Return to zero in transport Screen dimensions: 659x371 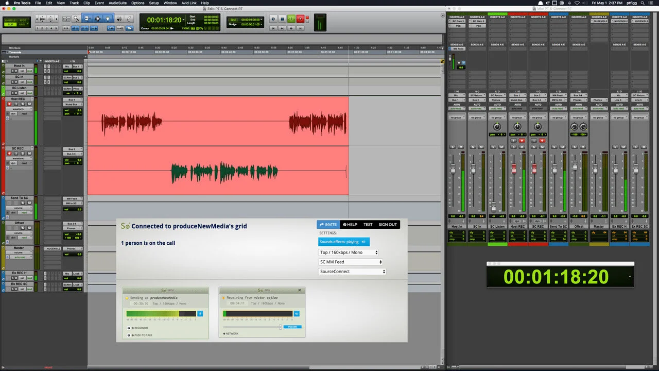273,28
